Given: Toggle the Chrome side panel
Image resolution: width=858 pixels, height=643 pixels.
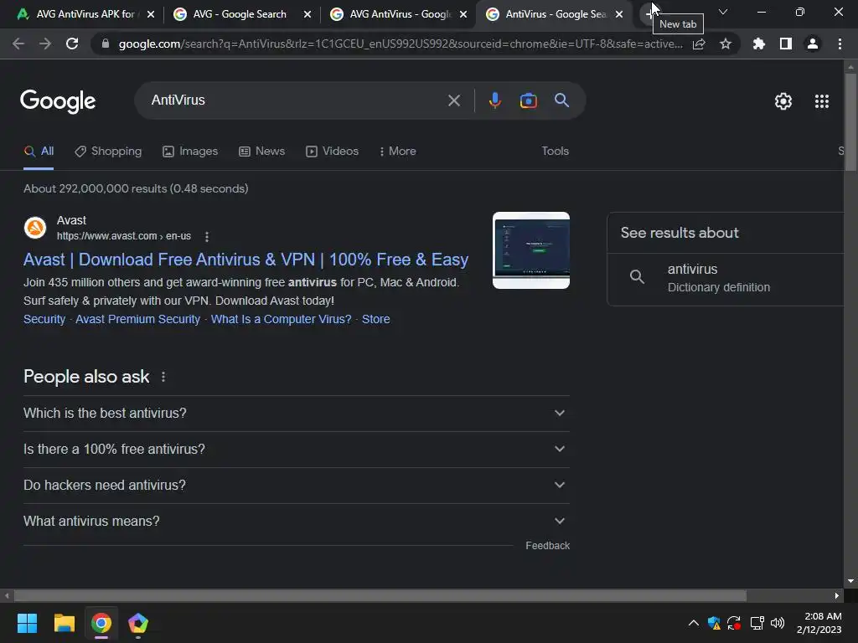Looking at the screenshot, I should [786, 44].
